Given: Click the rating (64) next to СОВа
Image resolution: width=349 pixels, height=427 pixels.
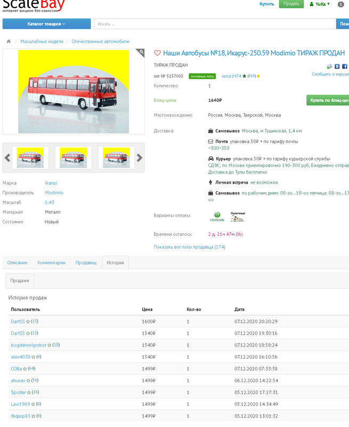Looking at the screenshot, I should [31, 368].
